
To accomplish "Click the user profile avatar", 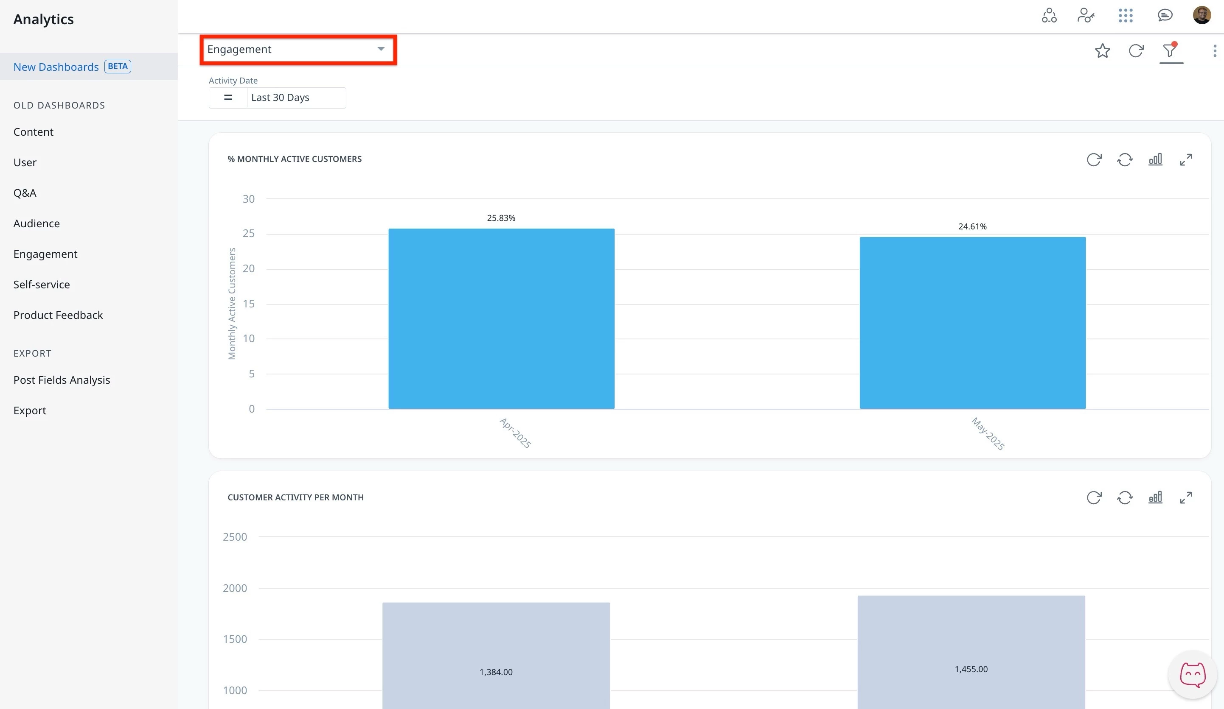I will click(1202, 15).
